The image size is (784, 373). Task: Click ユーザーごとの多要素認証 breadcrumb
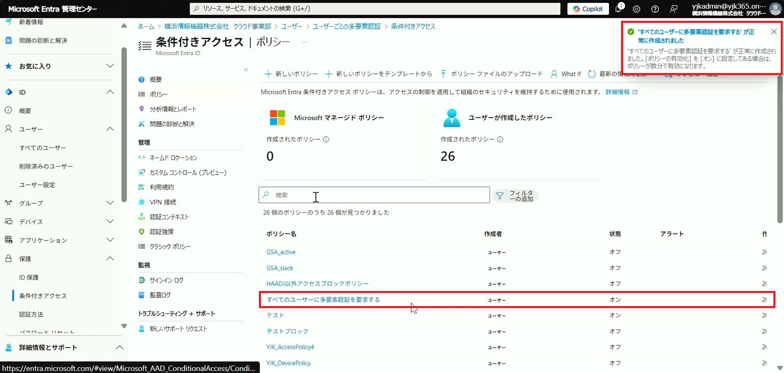347,27
